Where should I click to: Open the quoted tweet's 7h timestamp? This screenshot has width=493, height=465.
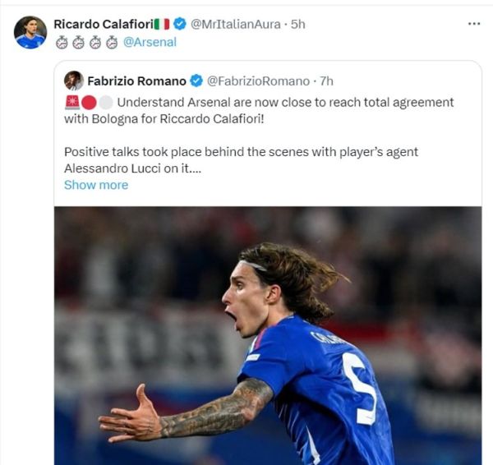click(x=325, y=81)
